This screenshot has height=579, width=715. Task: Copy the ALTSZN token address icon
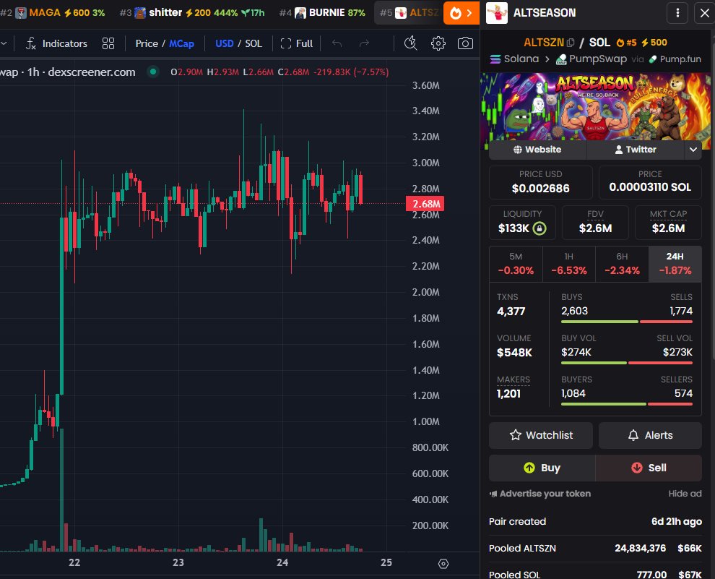(571, 43)
